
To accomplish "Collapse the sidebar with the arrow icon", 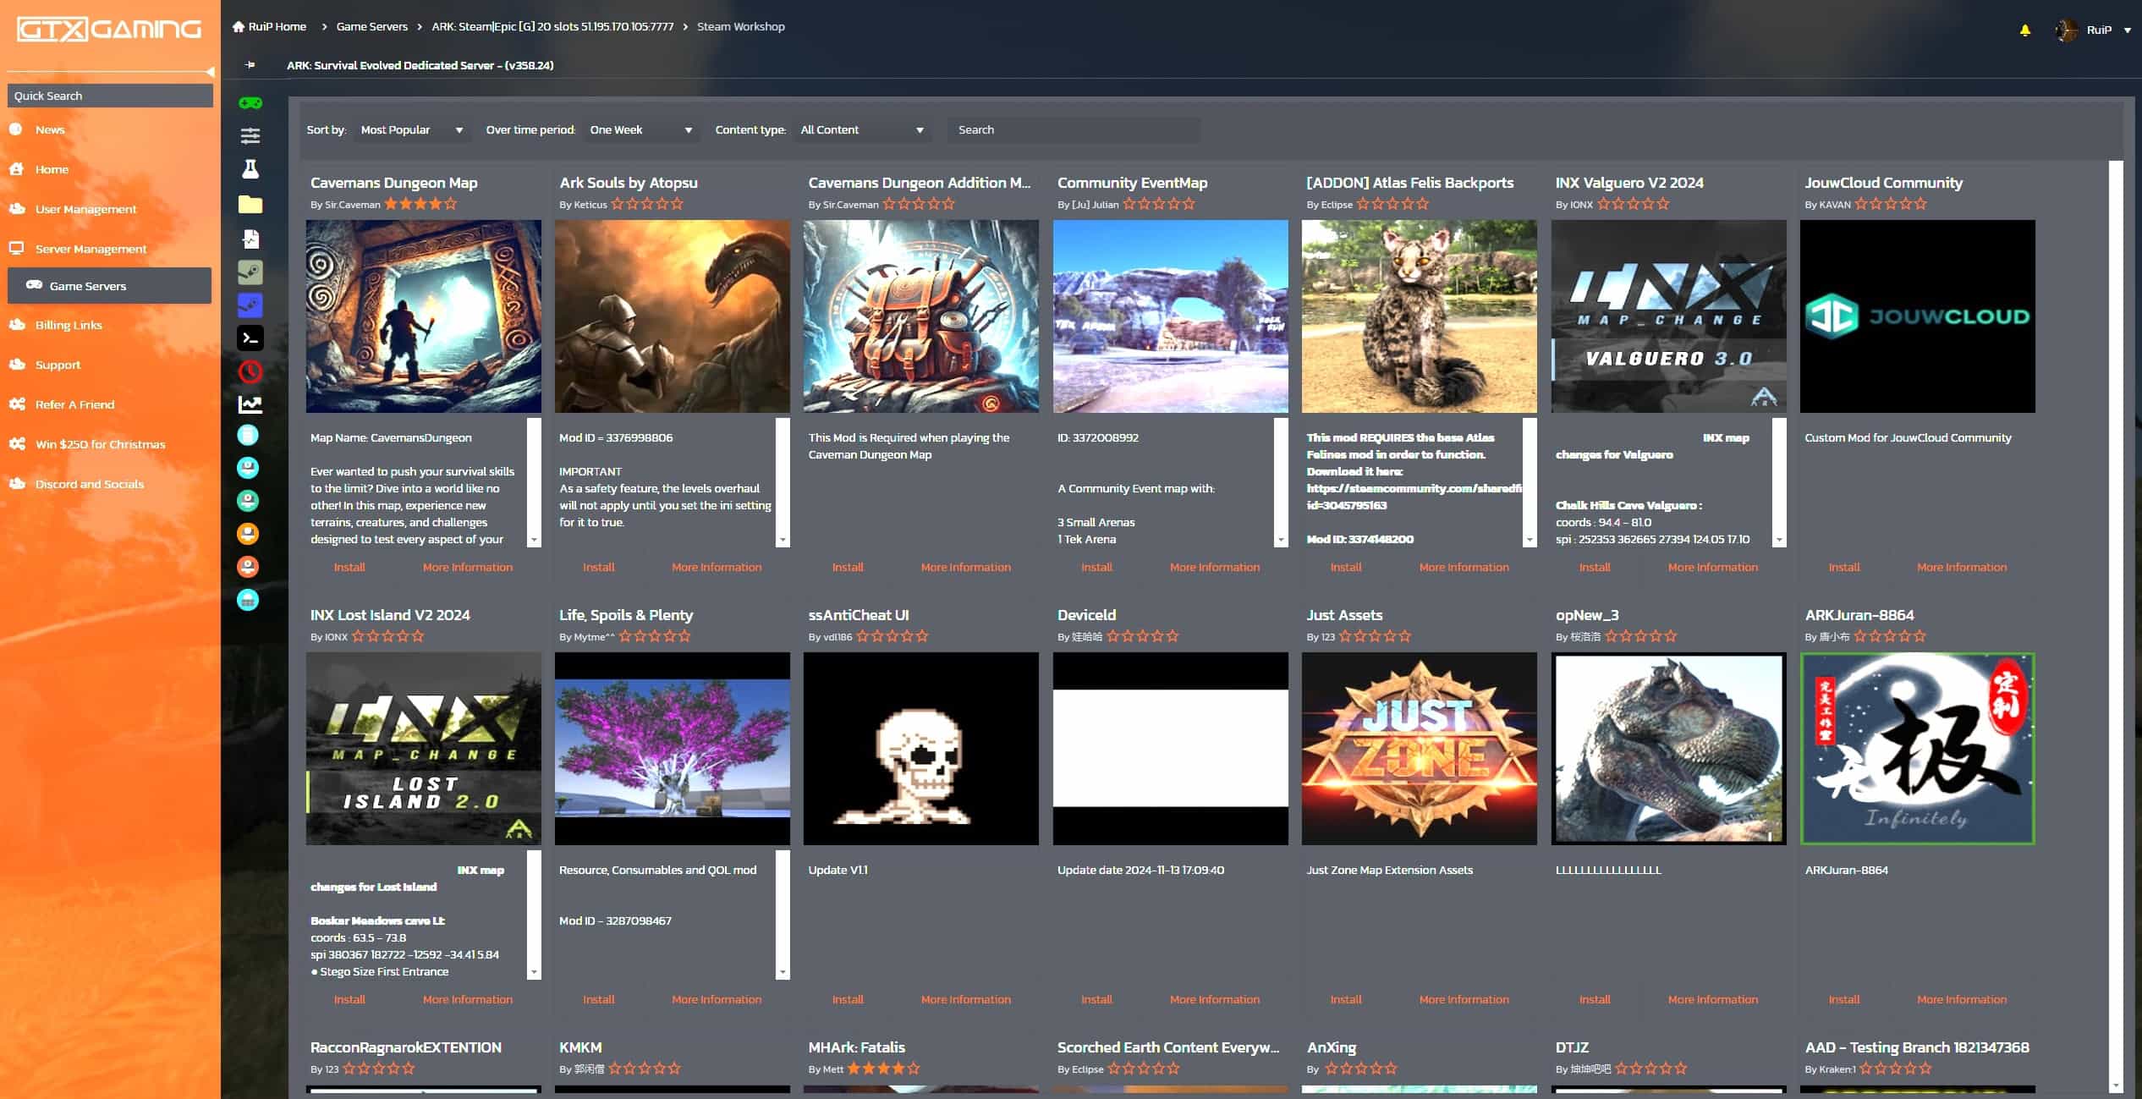I will coord(210,72).
